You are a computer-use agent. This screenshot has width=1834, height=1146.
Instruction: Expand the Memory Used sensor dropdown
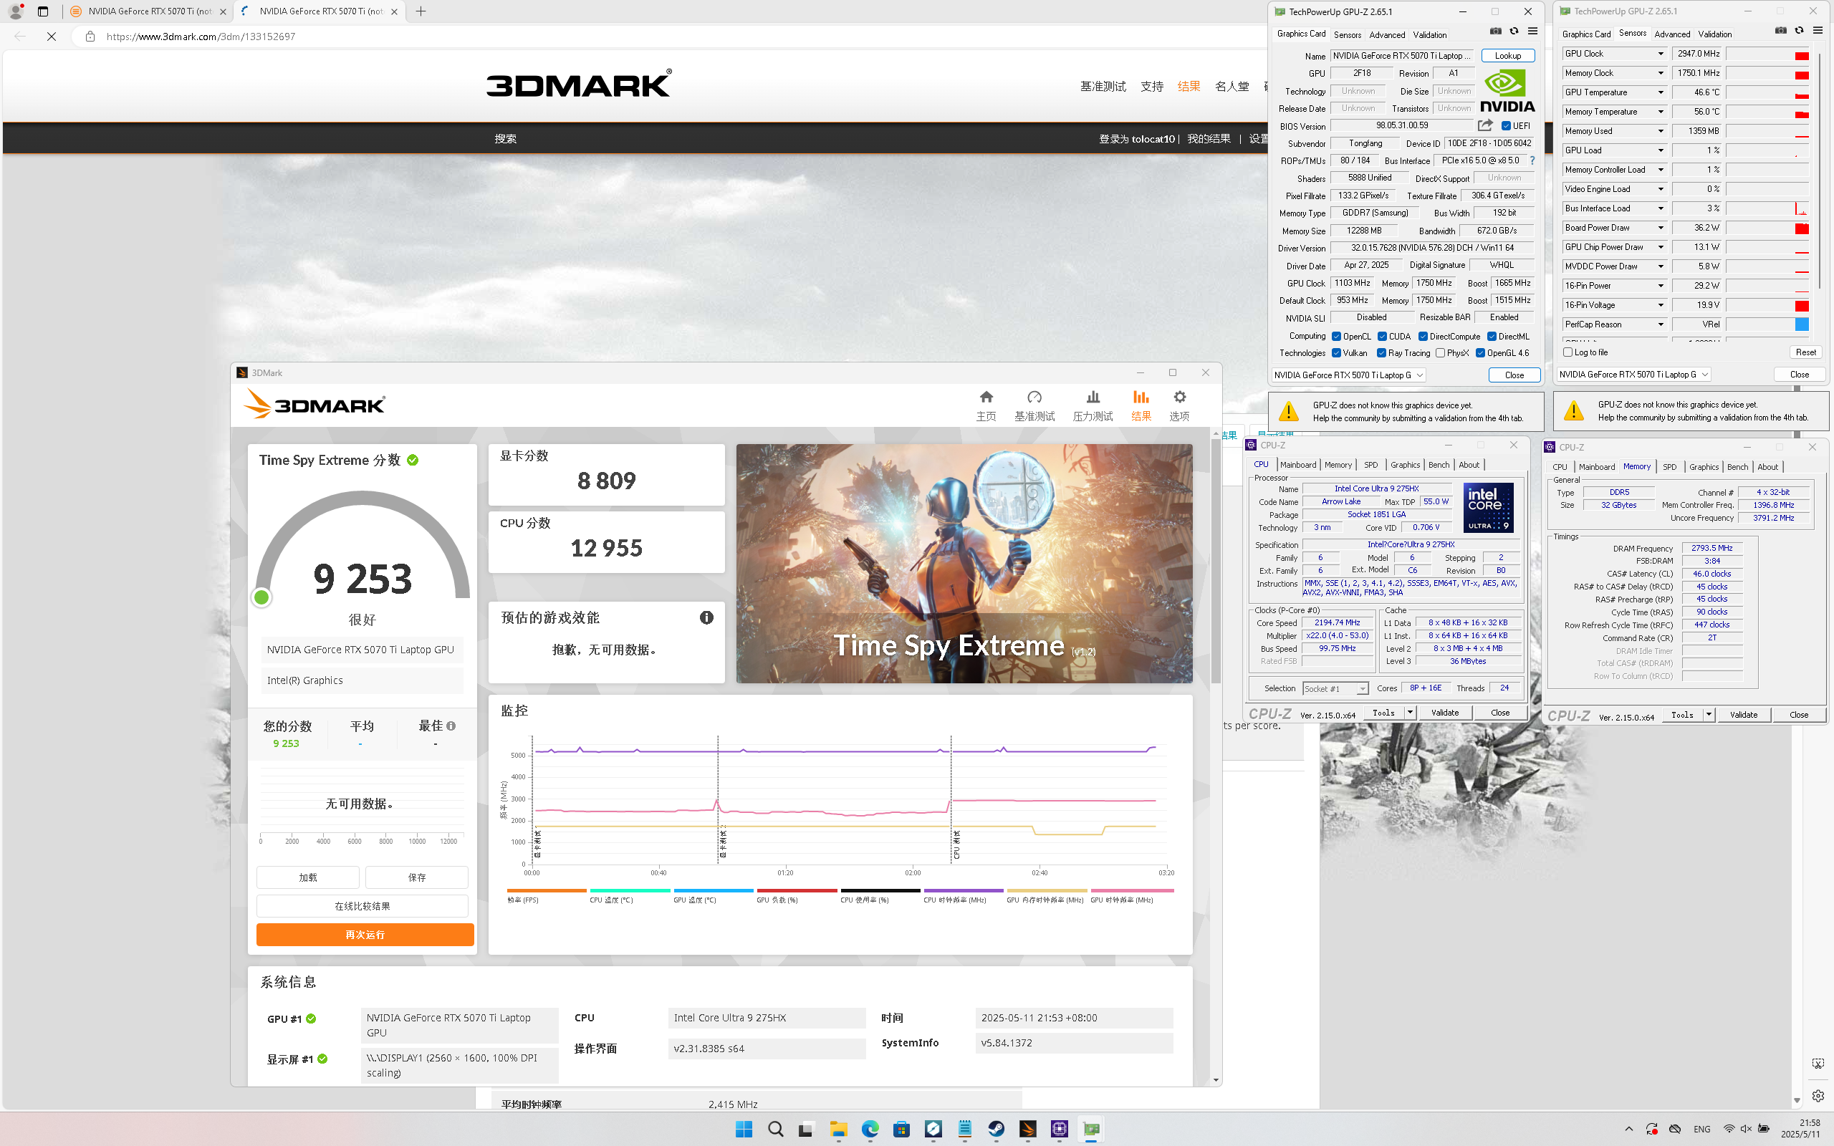[x=1661, y=131]
